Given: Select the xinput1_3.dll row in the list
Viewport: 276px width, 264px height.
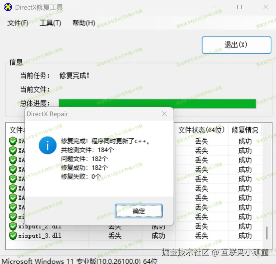Looking at the screenshot, I should click(40, 236).
